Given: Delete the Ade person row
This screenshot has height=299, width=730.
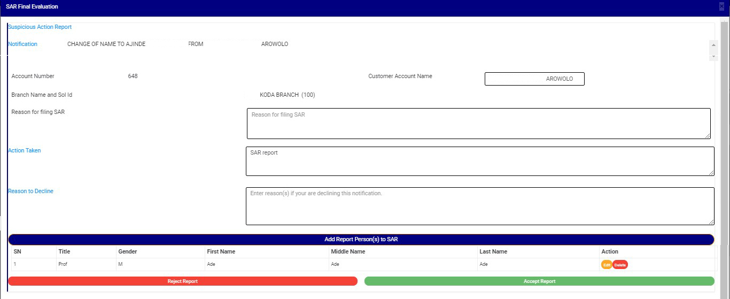Looking at the screenshot, I should click(x=620, y=265).
